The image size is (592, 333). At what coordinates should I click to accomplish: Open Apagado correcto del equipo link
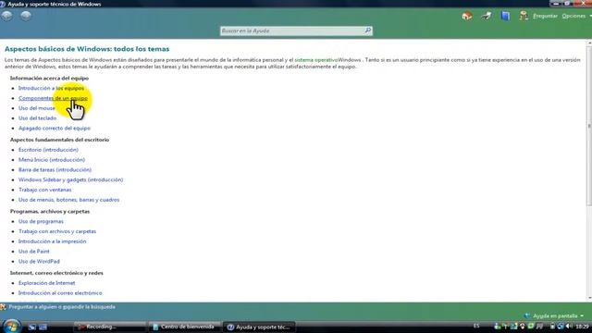click(55, 128)
